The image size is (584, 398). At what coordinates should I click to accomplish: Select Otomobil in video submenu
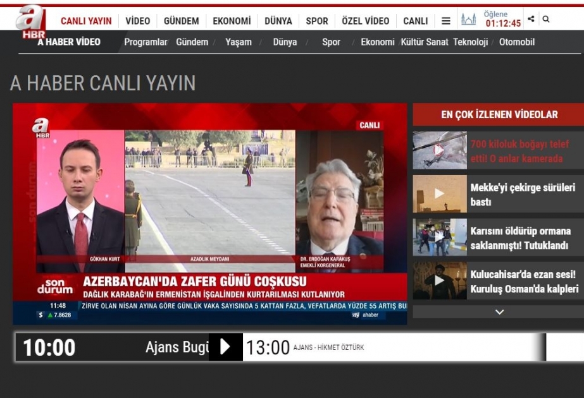[516, 42]
